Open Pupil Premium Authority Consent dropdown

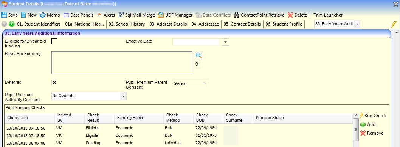123,96
